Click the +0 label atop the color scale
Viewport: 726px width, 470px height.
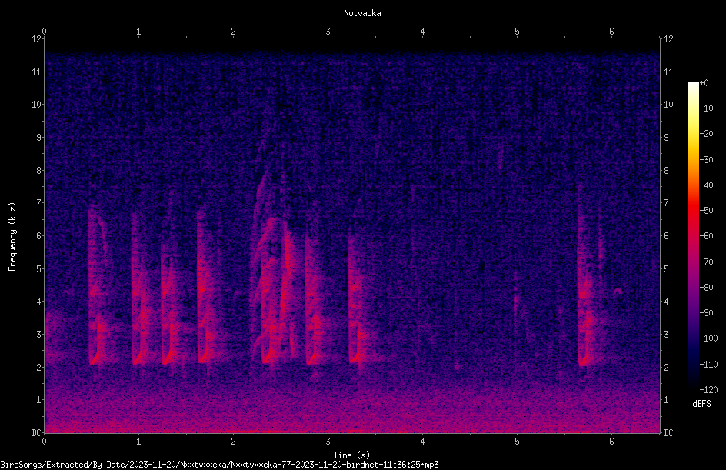pos(704,83)
